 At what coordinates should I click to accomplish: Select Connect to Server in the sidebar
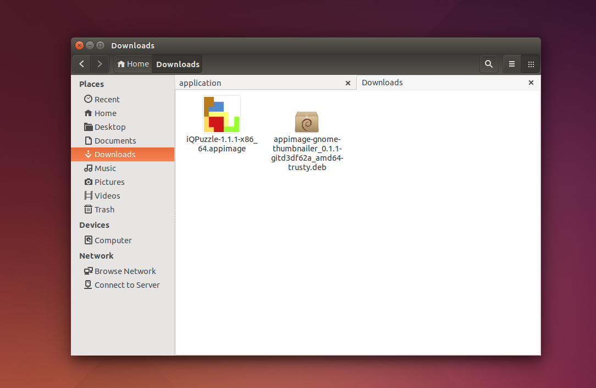pos(123,285)
